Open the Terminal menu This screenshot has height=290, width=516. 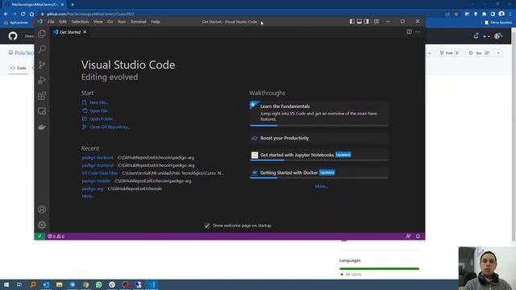[x=138, y=22]
